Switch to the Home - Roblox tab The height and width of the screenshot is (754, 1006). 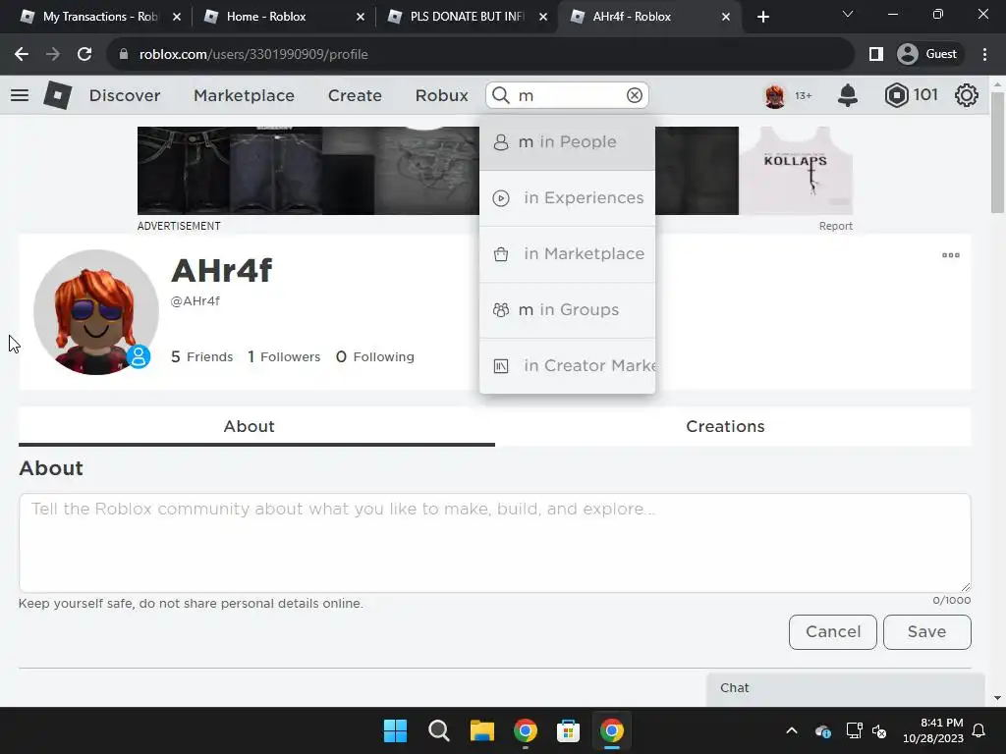(x=265, y=17)
